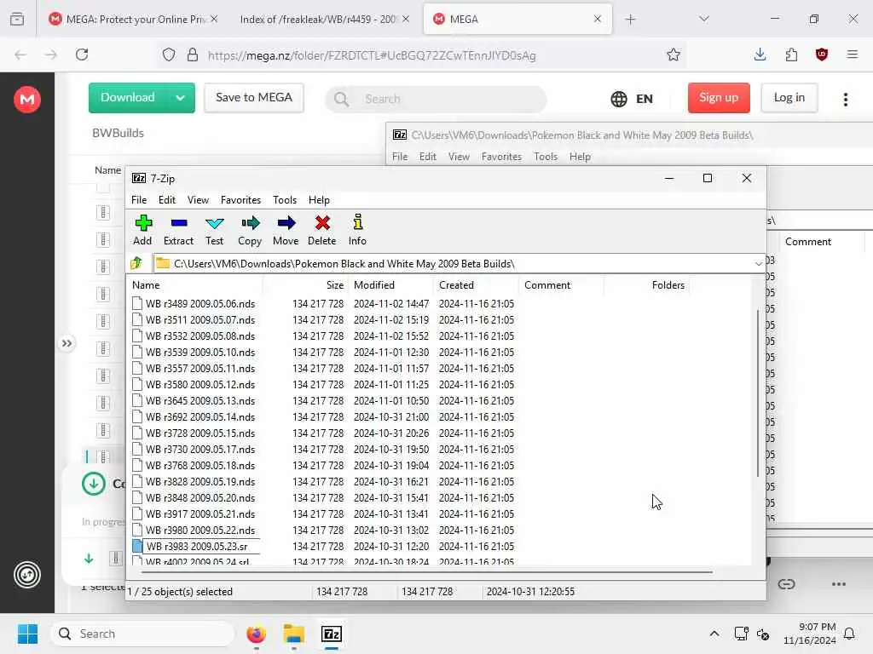This screenshot has width=873, height=654.
Task: Reload the current page
Action: click(x=82, y=54)
